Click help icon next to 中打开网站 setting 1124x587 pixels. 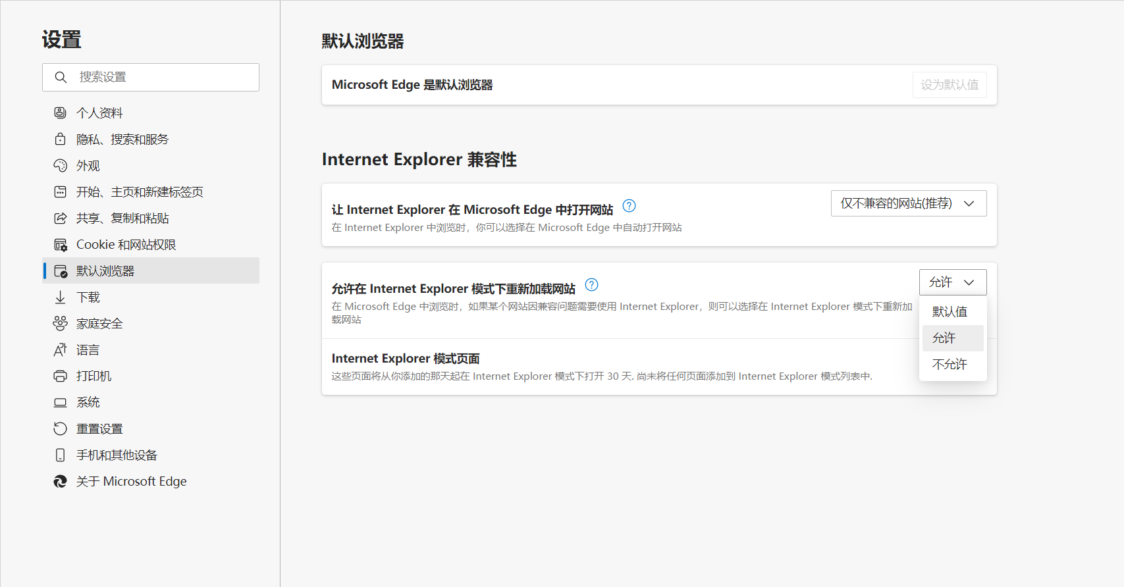pyautogui.click(x=629, y=206)
